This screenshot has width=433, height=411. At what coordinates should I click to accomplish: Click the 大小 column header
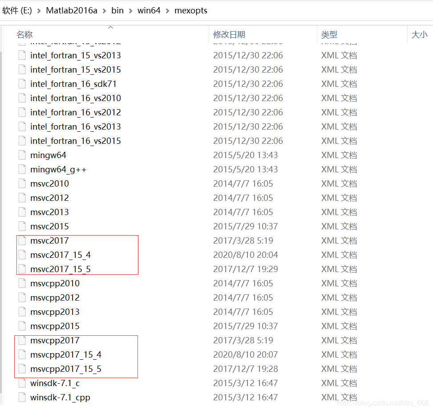point(419,35)
